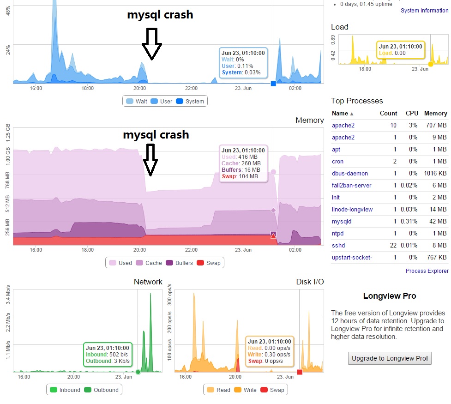451x404 pixels.
Task: Open the apache2 process with count 10
Action: (343, 126)
